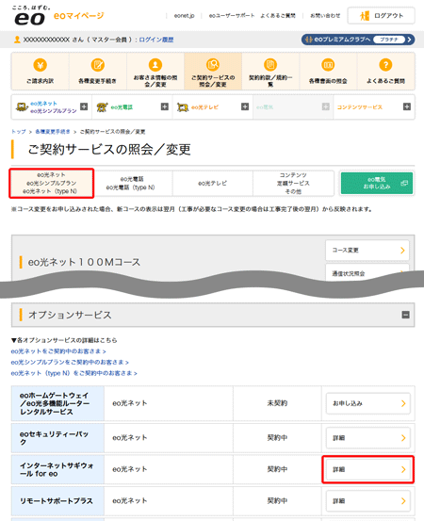Click the eo光テレビ TV mascot icon

[183, 107]
